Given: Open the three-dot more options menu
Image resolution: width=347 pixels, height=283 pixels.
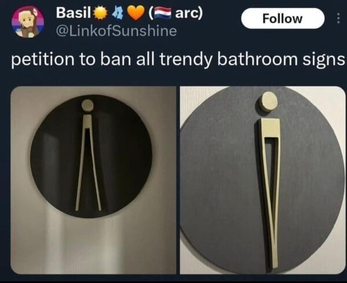Looking at the screenshot, I should pyautogui.click(x=338, y=18).
